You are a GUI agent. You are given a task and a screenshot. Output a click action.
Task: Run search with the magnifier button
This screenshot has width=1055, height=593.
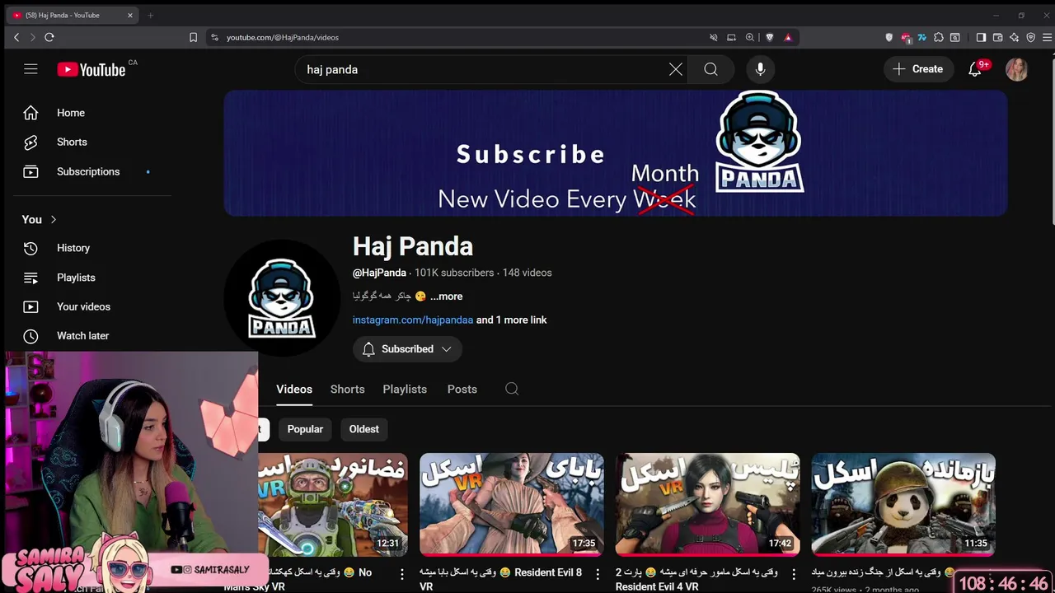(710, 69)
